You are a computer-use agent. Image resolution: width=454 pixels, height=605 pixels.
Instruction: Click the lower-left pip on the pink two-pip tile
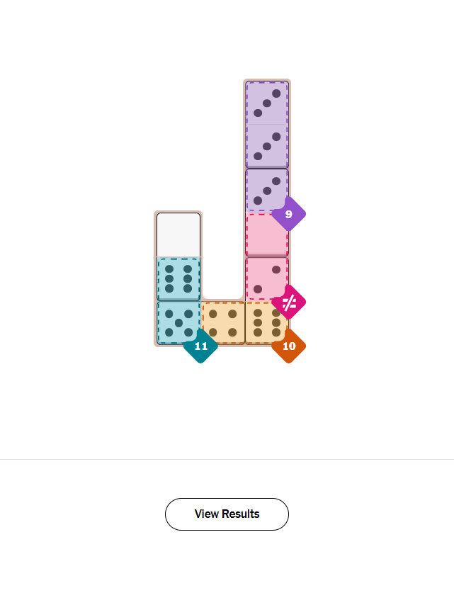click(x=258, y=288)
